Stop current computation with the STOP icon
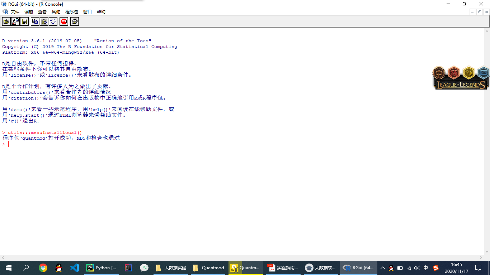Image resolution: width=490 pixels, height=275 pixels. click(x=64, y=21)
